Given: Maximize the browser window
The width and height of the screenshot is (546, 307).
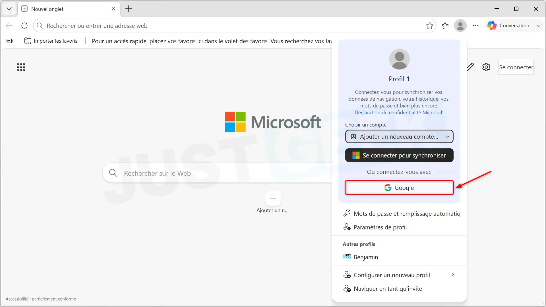Looking at the screenshot, I should pyautogui.click(x=516, y=9).
